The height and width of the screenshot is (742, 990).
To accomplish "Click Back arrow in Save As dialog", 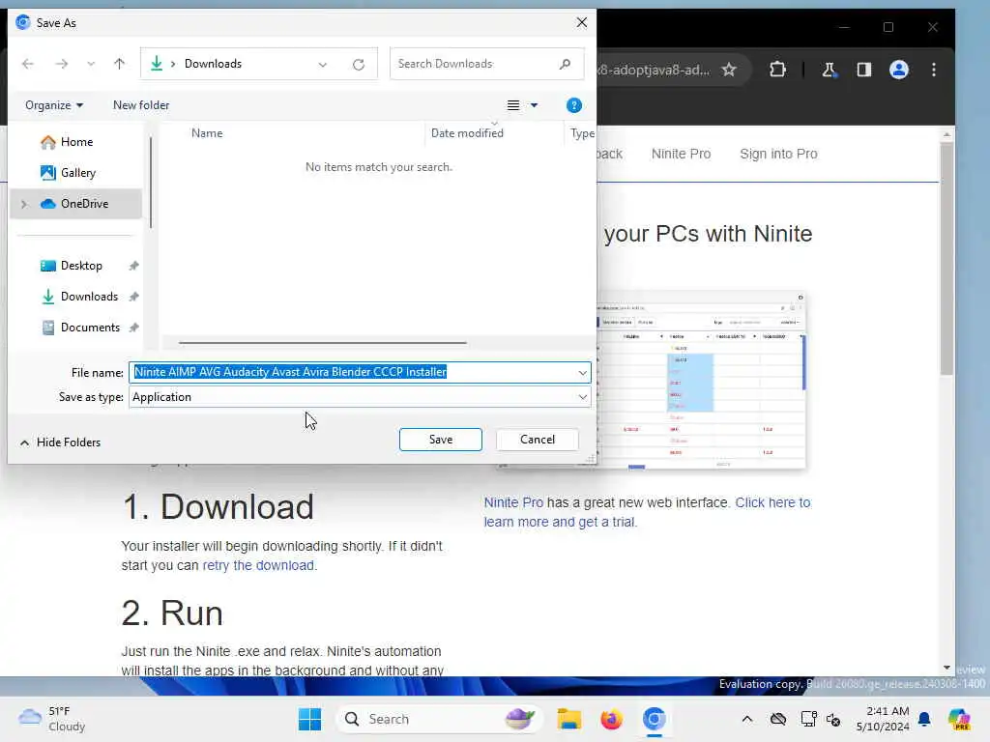I will click(28, 64).
